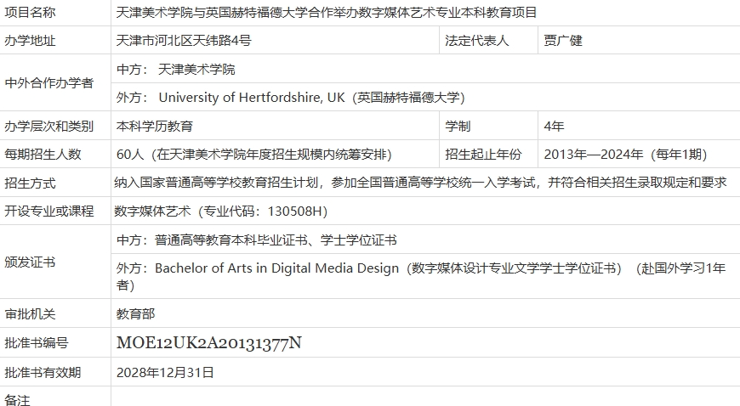
Task: Click the 批准书有效期 label
Action: (43, 373)
